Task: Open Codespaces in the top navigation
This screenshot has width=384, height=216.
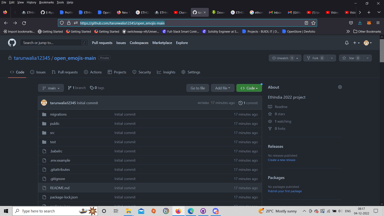Action: pyautogui.click(x=139, y=43)
